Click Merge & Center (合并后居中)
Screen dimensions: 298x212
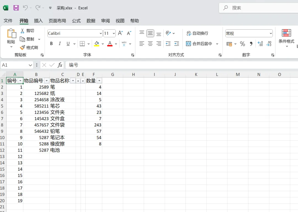click(x=199, y=44)
